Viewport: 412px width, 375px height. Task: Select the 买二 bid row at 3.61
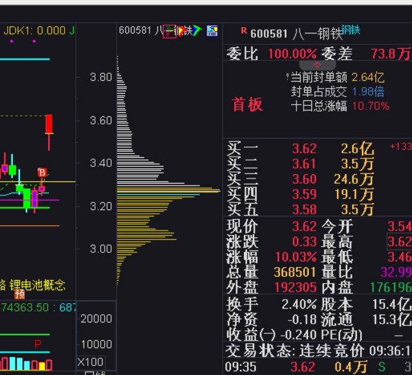click(x=319, y=164)
